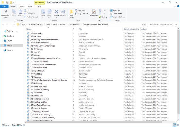Click the Copy path ribbon item
This screenshot has height=127, width=180.
[x=29, y=14]
